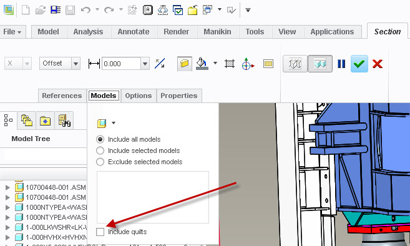Open the Properties panel tab

[x=179, y=96]
